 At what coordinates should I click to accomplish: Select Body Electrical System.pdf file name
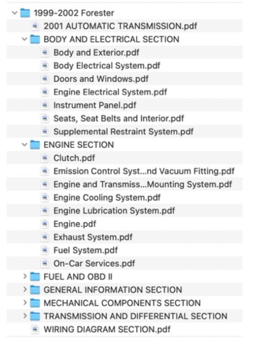tap(107, 66)
